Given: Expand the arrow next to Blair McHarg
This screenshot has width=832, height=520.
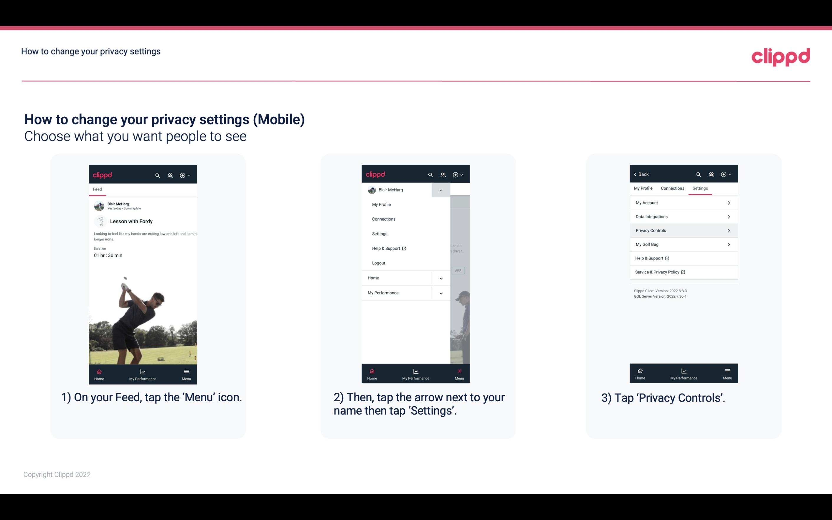Looking at the screenshot, I should click(441, 190).
